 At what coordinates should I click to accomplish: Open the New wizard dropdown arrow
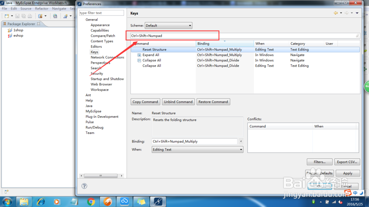12,16
